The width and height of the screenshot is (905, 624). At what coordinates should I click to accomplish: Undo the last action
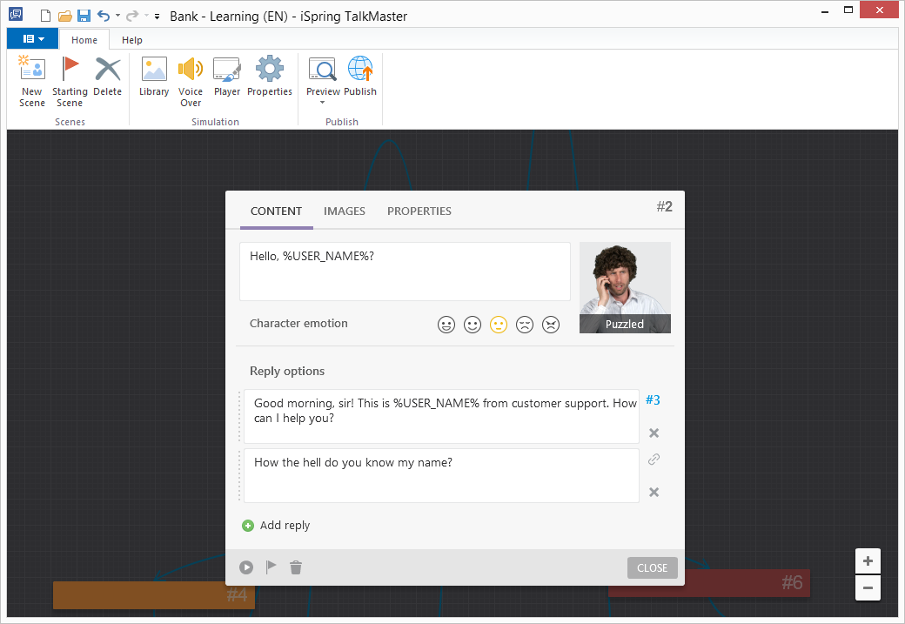click(104, 17)
